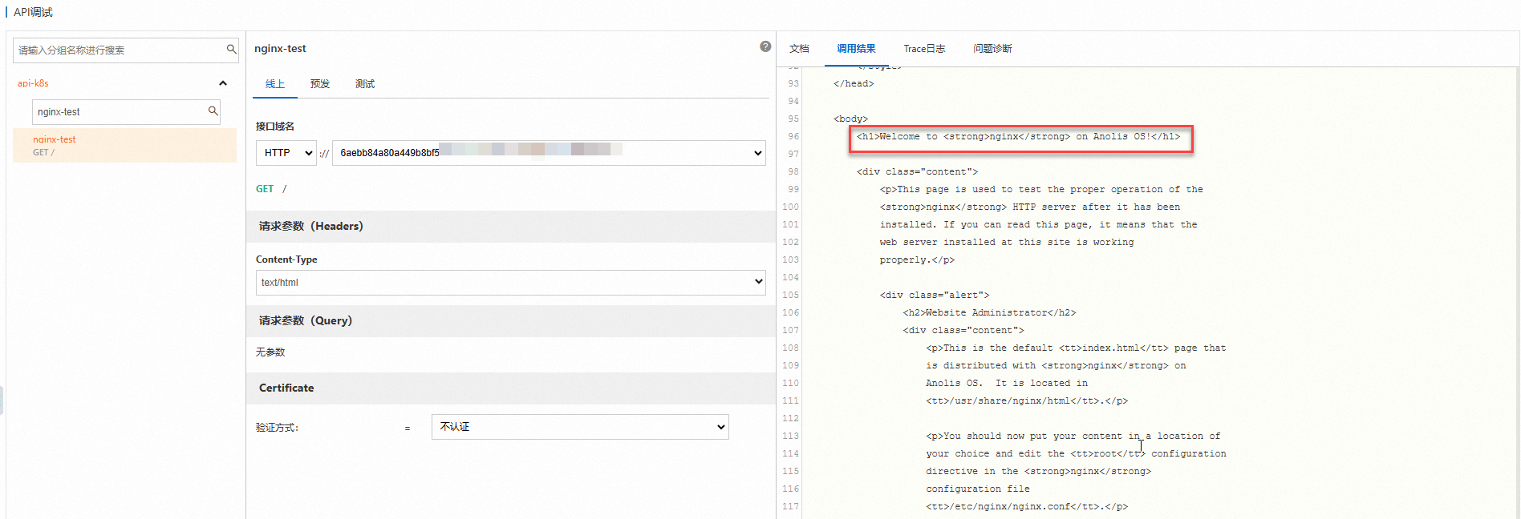
Task: Click the div class="alert" line
Action: pos(935,296)
